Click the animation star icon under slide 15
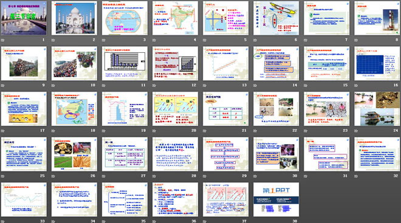The height and width of the screenshot is (223, 401). (x=306, y=85)
